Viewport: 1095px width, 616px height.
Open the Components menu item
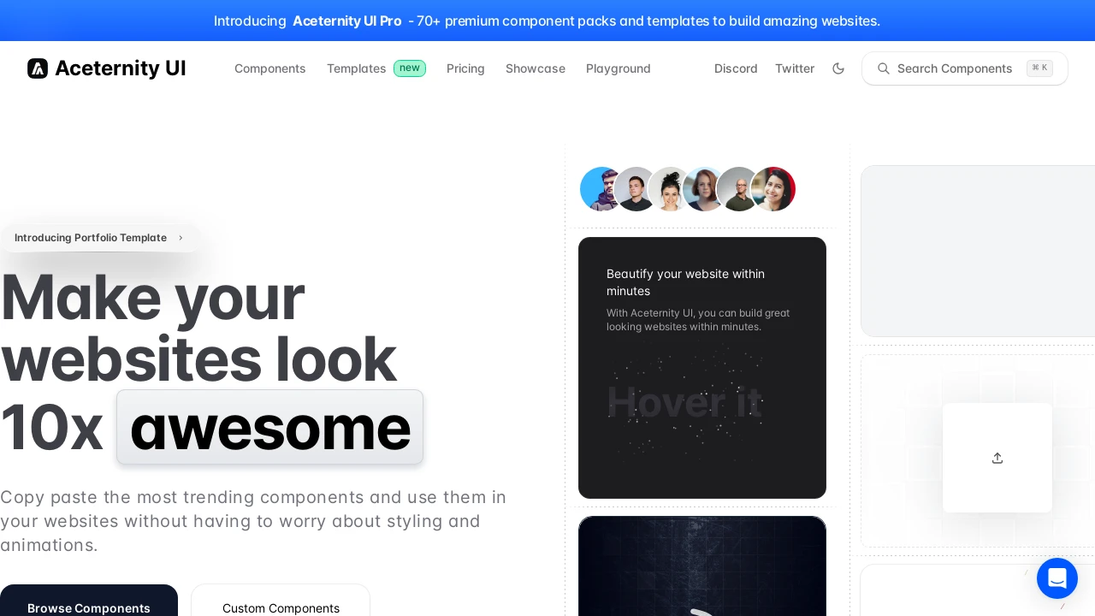[270, 68]
